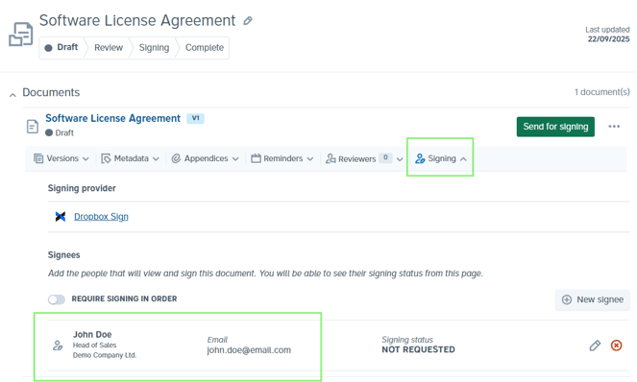The width and height of the screenshot is (637, 382).
Task: Remove John Doe signee with red X
Action: pos(616,346)
